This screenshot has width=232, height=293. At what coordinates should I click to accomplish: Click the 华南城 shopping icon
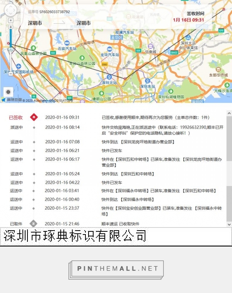click(150, 46)
